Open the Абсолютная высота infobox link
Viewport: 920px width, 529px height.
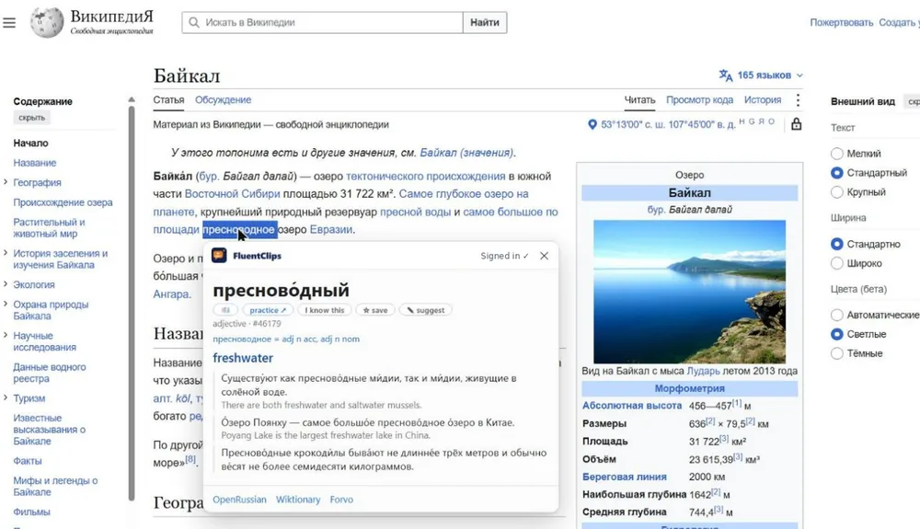click(632, 405)
